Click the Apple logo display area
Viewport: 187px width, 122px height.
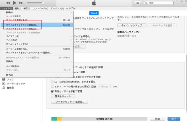tap(94, 3)
